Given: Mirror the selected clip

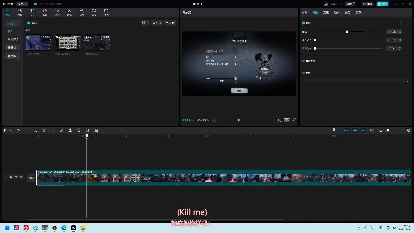Looking at the screenshot, I should pyautogui.click(x=70, y=130).
